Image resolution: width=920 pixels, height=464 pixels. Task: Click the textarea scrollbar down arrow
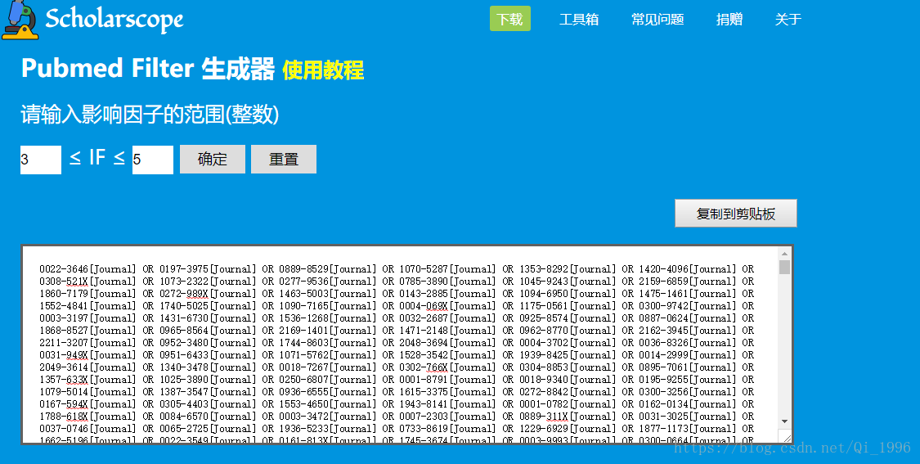(784, 421)
